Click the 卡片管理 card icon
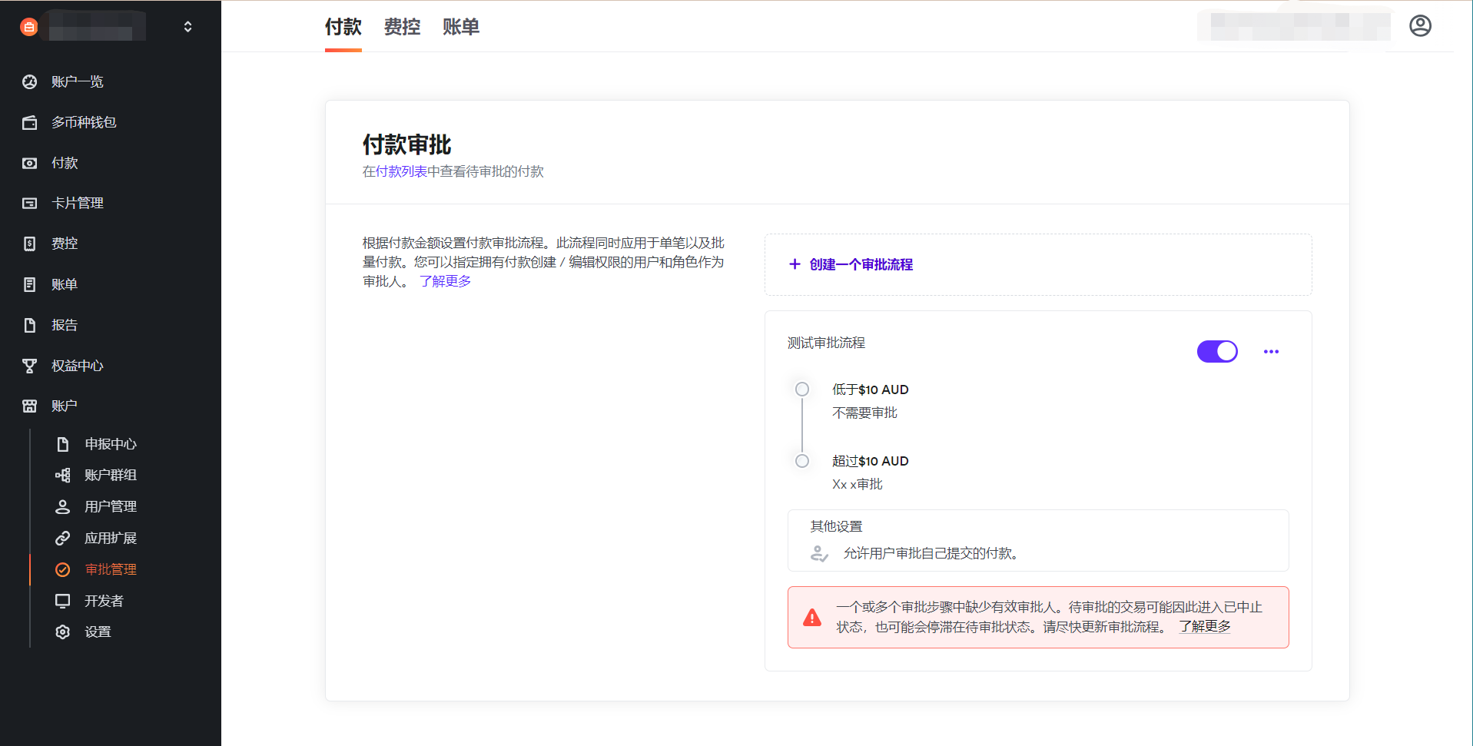 pyautogui.click(x=30, y=203)
